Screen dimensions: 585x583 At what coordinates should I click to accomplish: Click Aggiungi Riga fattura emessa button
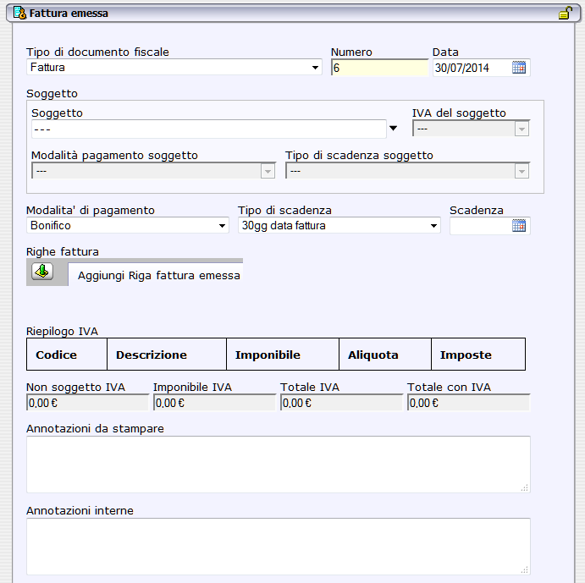tap(158, 275)
